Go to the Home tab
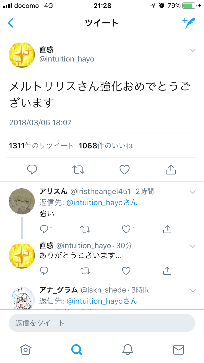Screen dimensions: 204x363 pyautogui.click(x=26, y=349)
